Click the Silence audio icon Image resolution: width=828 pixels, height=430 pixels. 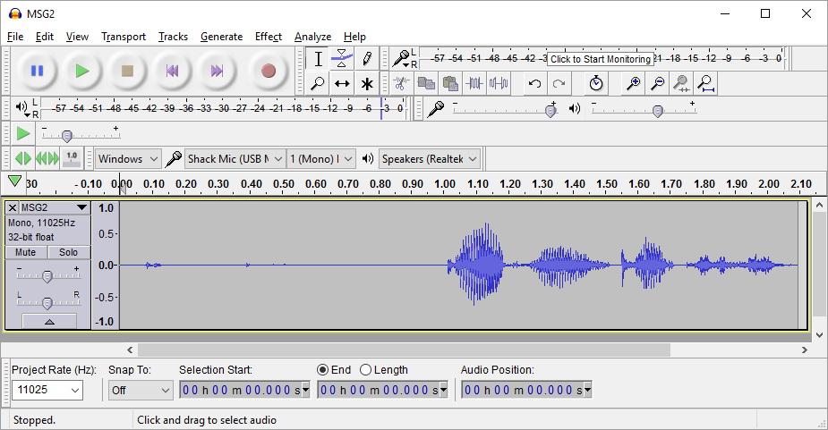(x=499, y=83)
